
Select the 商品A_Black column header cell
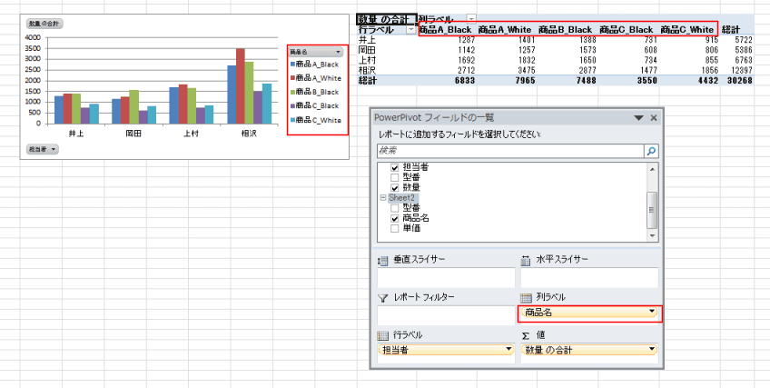[447, 30]
